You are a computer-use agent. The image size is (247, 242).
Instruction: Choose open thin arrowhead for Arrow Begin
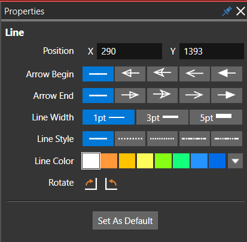coord(194,74)
